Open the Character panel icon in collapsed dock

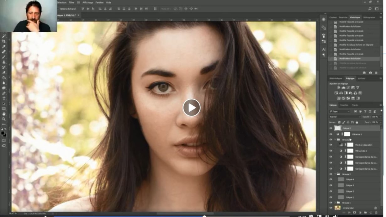(324, 50)
